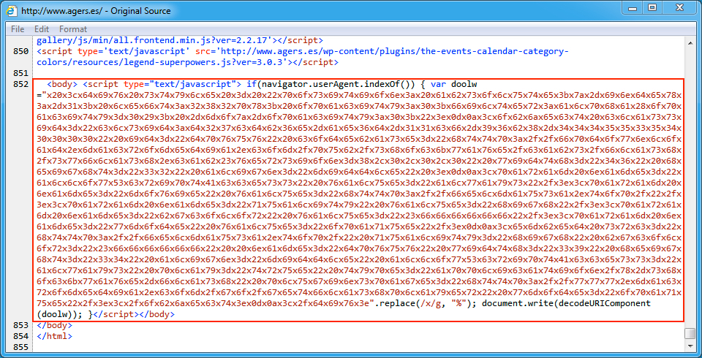
Task: Click line number 854
Action: (x=21, y=336)
